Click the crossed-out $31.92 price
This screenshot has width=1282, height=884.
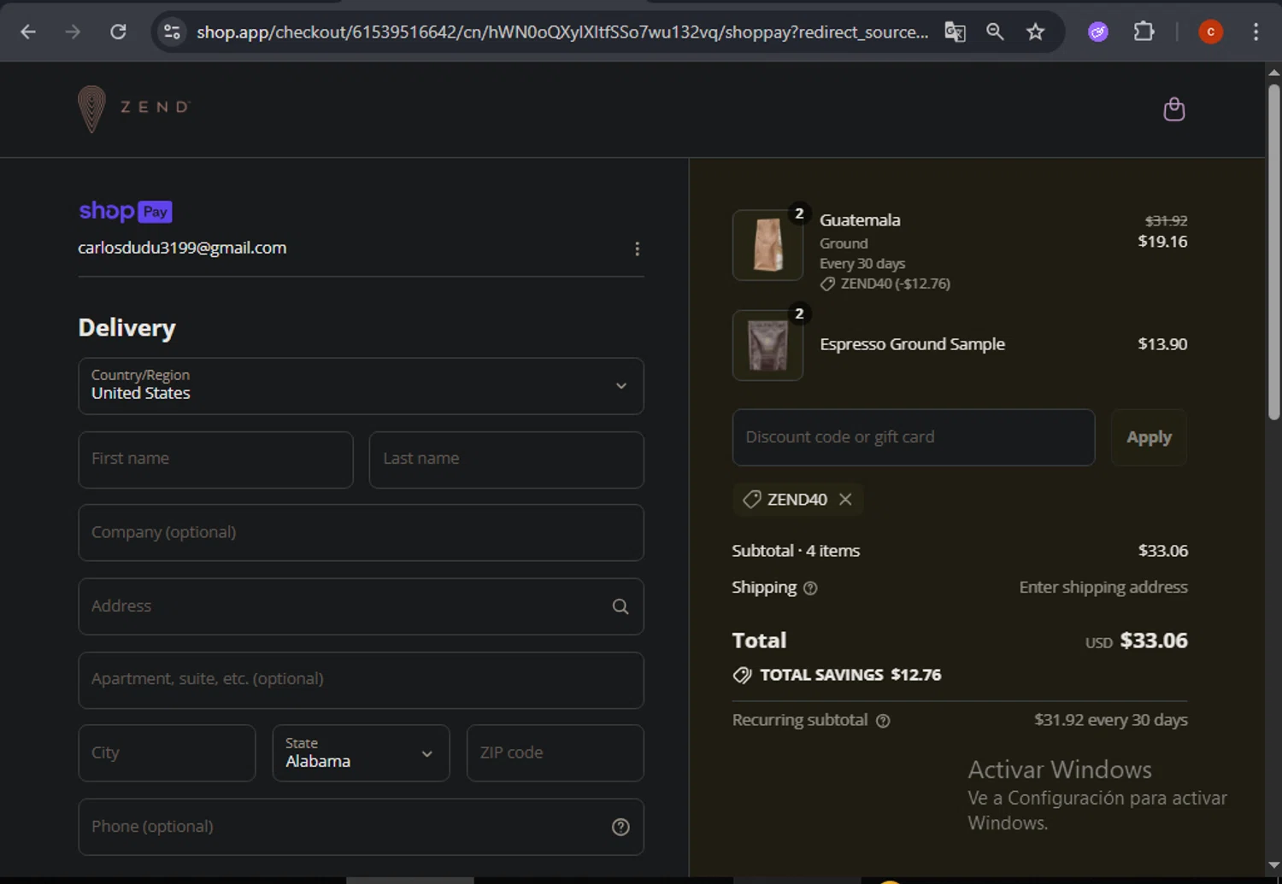(x=1166, y=220)
